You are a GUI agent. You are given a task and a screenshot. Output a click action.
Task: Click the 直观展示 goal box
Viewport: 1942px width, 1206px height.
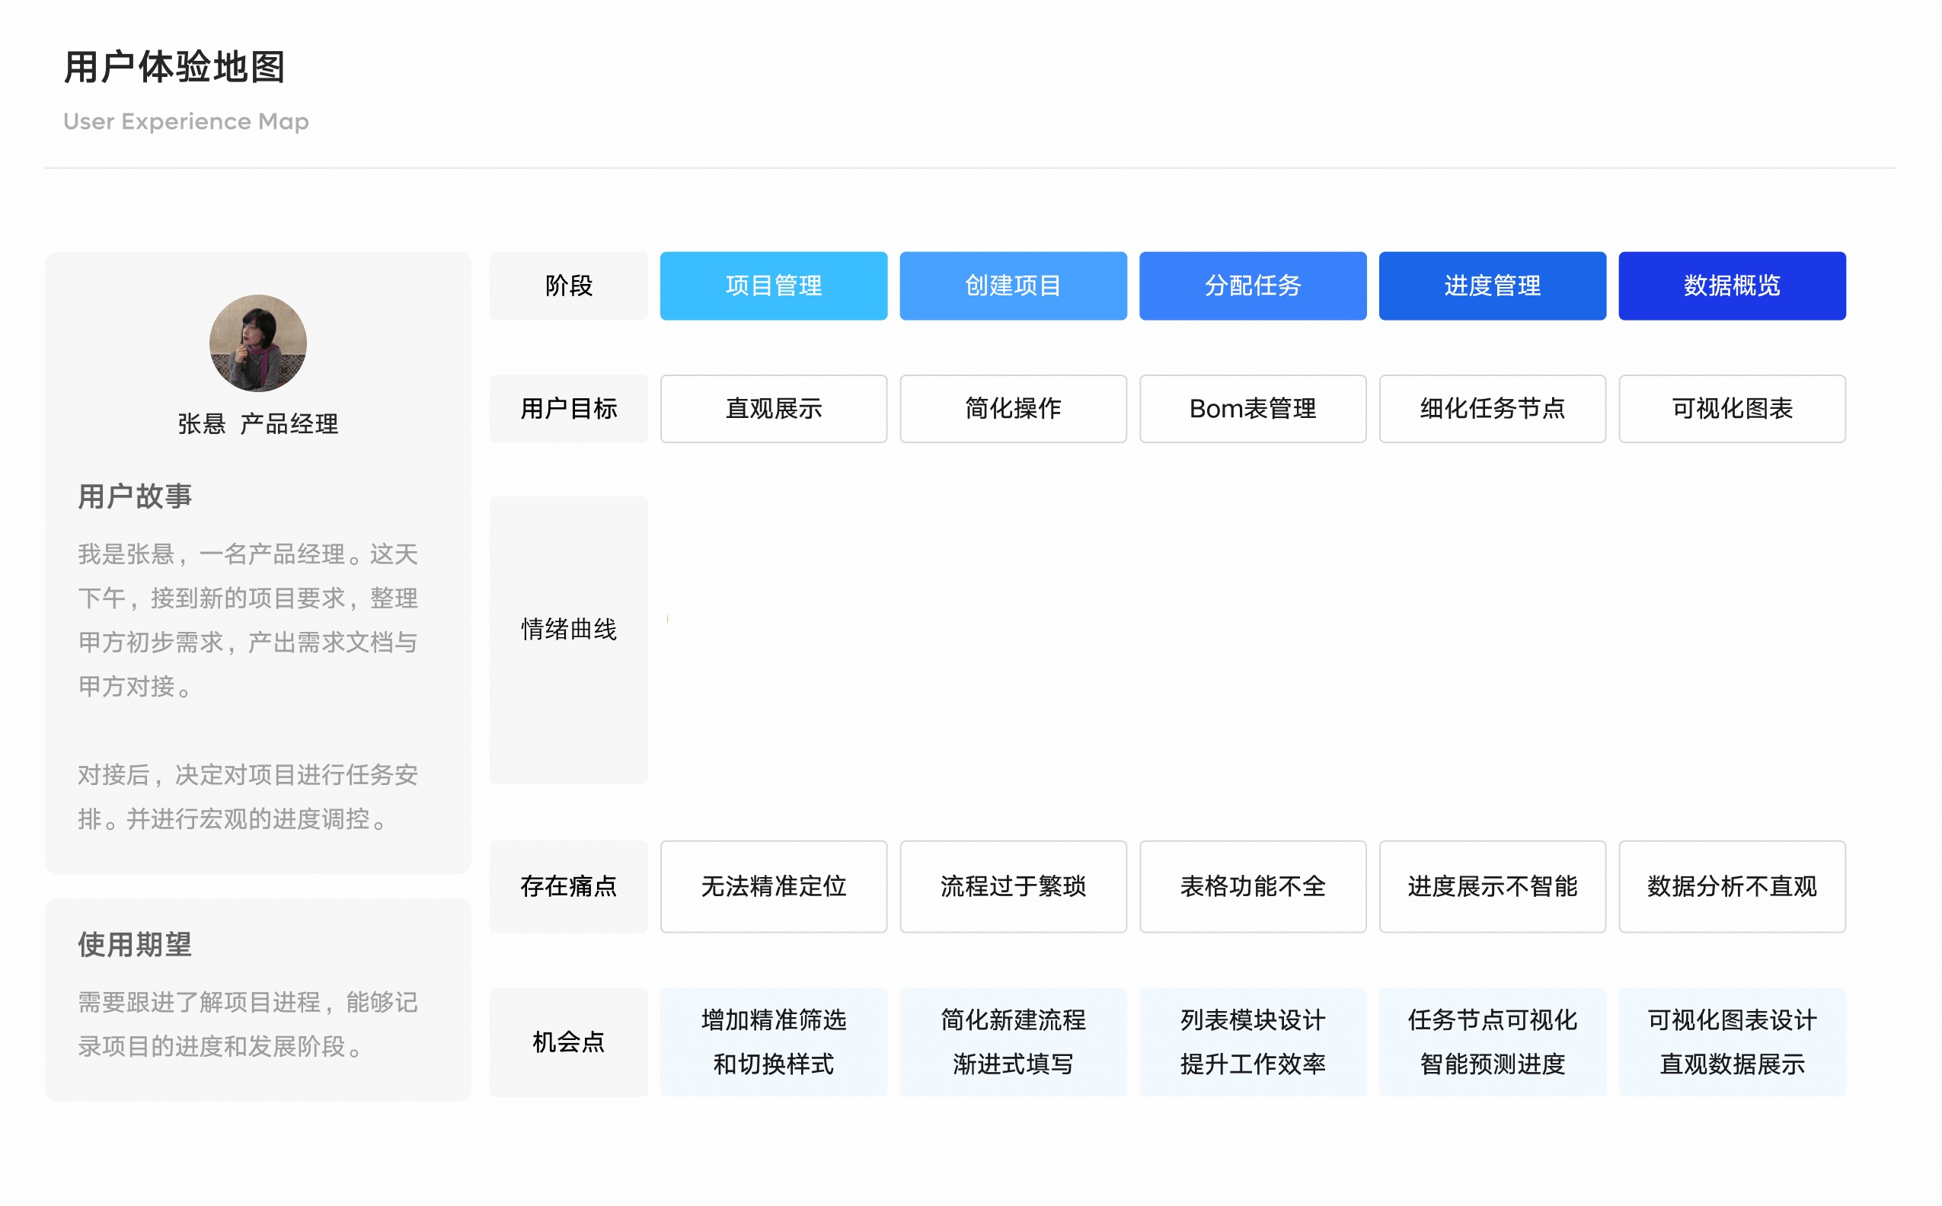click(773, 408)
